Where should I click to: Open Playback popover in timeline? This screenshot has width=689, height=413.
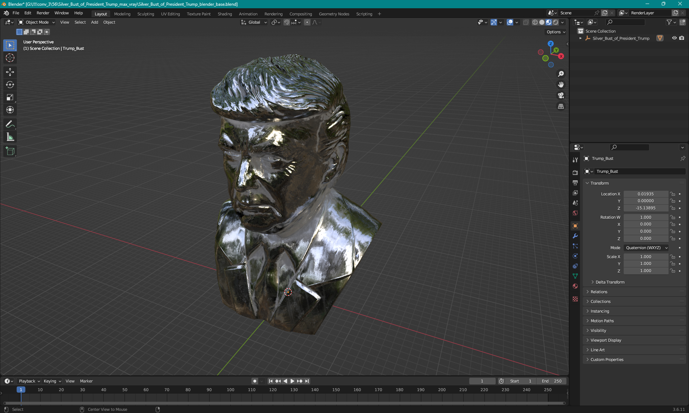pos(29,381)
